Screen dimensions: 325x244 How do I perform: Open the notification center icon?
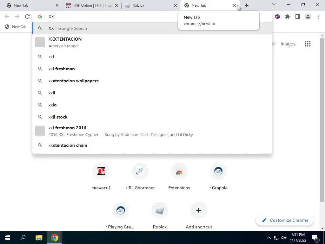(x=315, y=238)
